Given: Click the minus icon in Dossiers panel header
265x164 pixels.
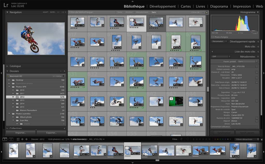Looking at the screenshot, I should point(61,71).
